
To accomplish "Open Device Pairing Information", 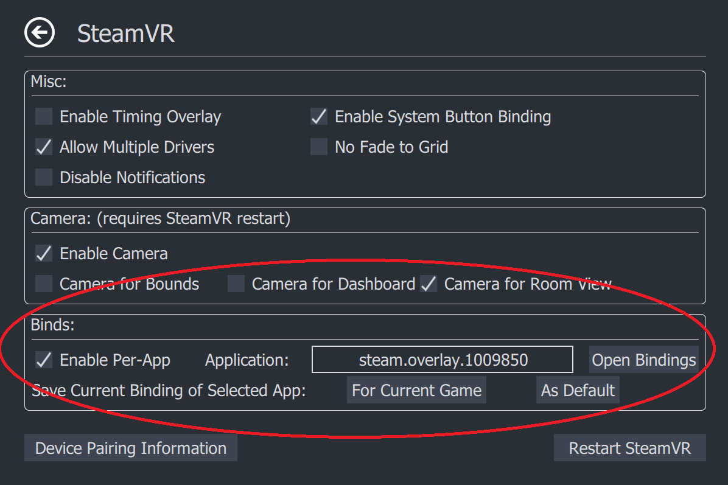I will tap(130, 448).
